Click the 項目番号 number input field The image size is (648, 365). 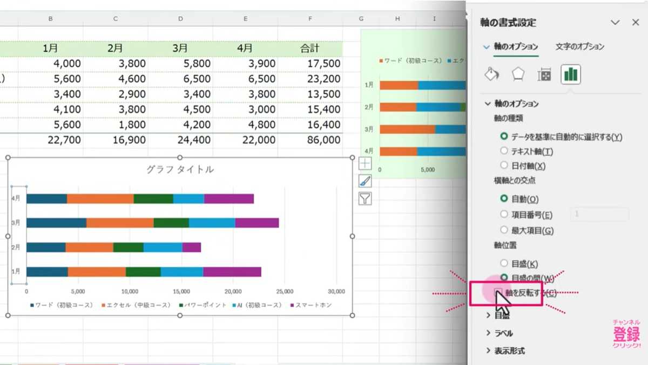point(599,214)
